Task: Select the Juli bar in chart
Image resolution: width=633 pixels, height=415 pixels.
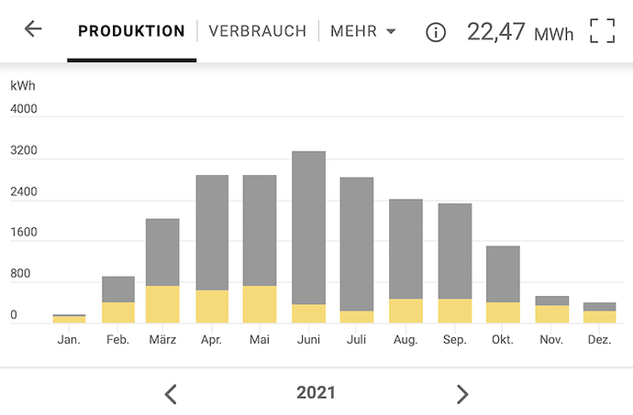Action: pos(357,250)
